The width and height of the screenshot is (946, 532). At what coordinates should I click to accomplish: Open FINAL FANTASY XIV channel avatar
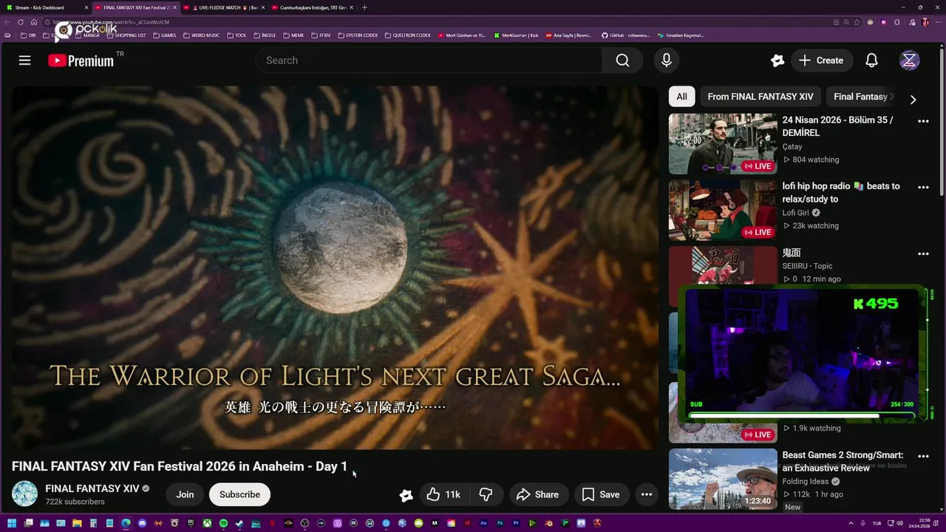click(24, 494)
